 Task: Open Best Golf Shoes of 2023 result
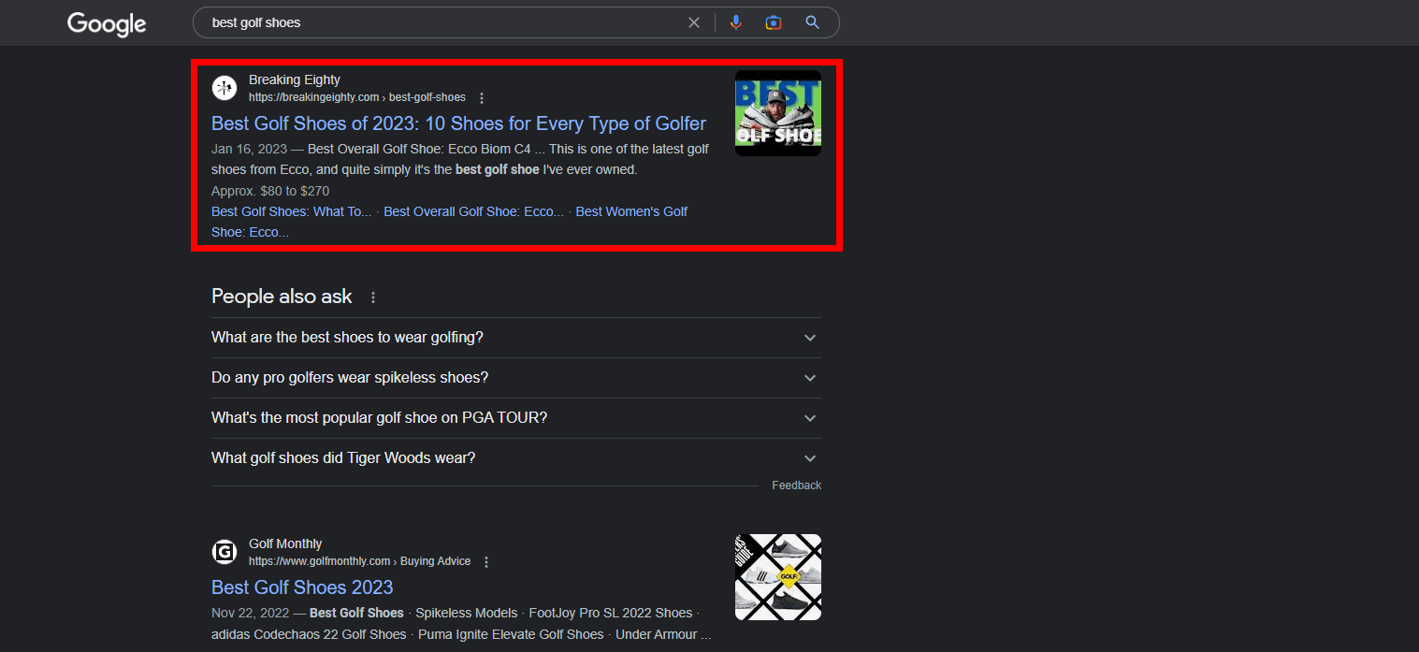coord(458,123)
